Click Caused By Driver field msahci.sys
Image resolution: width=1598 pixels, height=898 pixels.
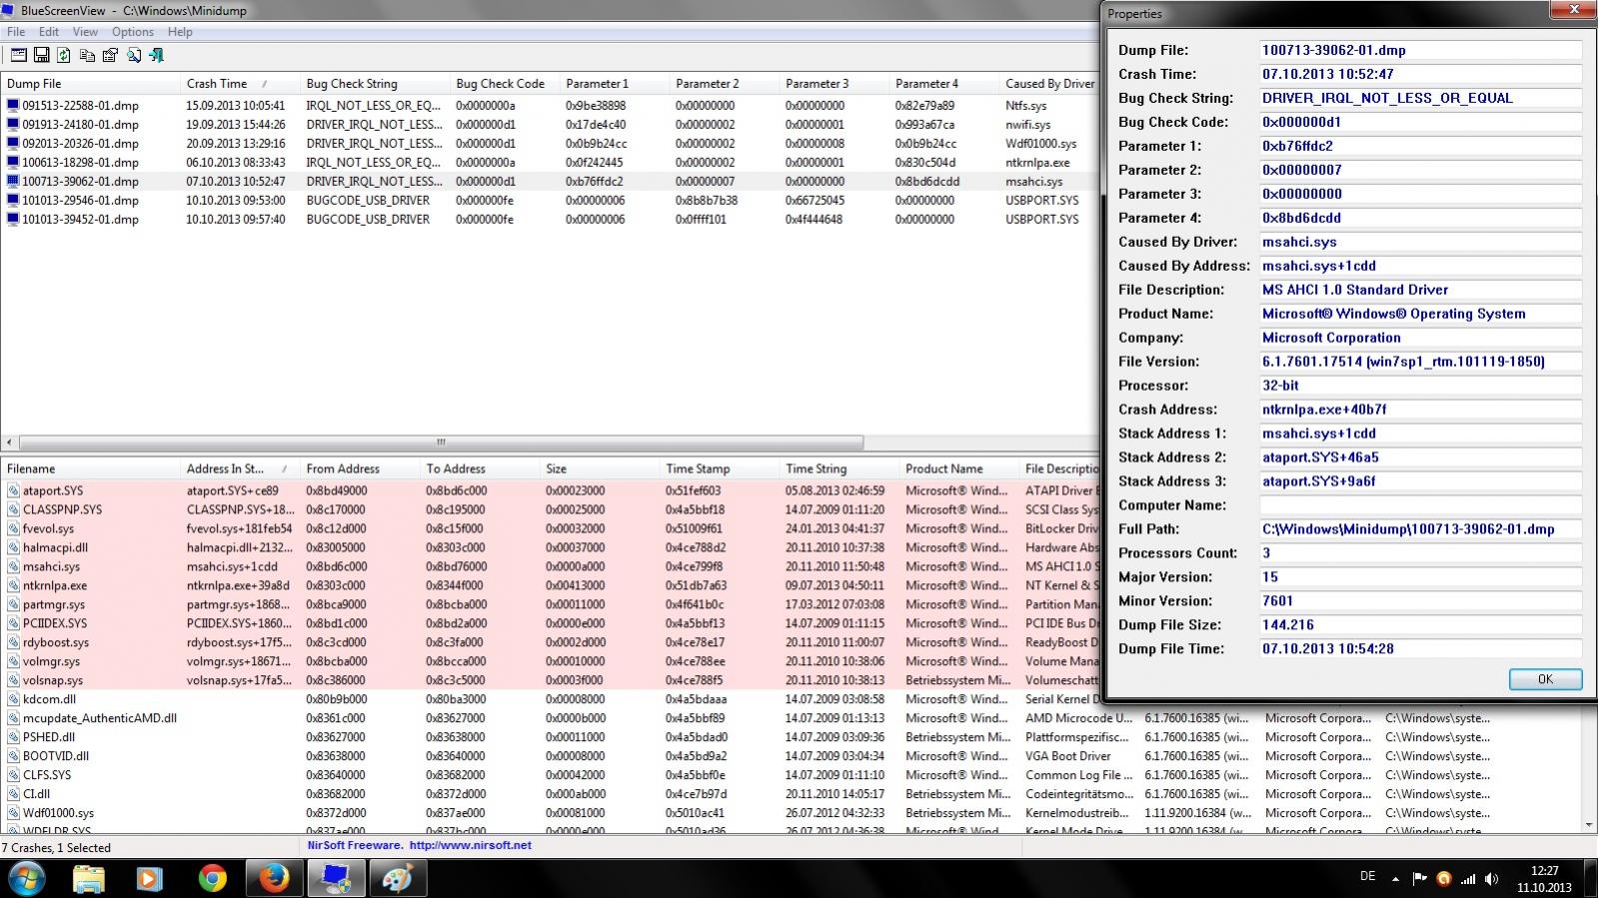tap(1420, 242)
